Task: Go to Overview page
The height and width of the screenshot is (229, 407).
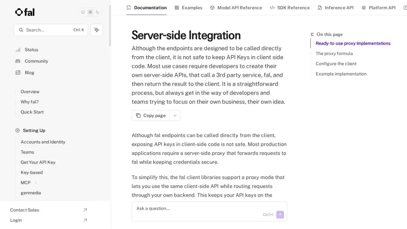Action: click(x=30, y=92)
